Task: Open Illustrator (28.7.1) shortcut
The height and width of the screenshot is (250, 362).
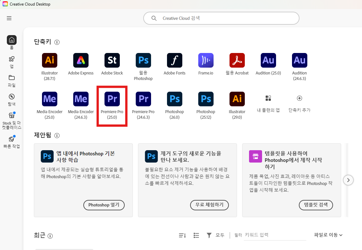Action: pyautogui.click(x=49, y=60)
